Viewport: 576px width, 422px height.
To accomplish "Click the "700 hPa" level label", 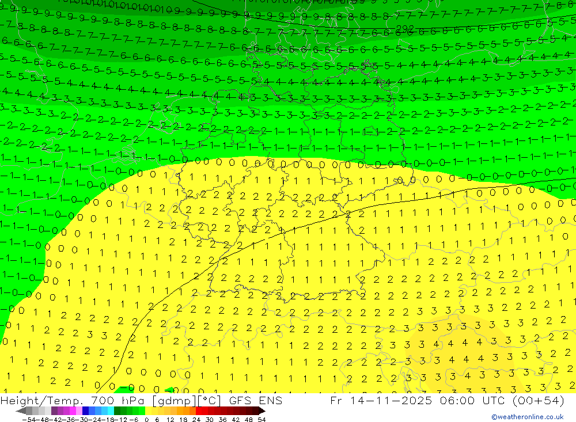I will (x=118, y=401).
